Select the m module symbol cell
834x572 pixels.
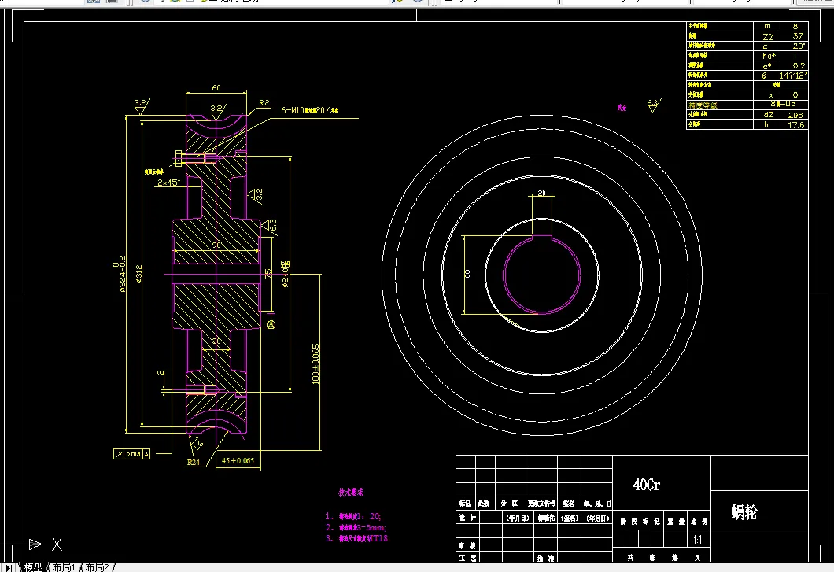767,26
